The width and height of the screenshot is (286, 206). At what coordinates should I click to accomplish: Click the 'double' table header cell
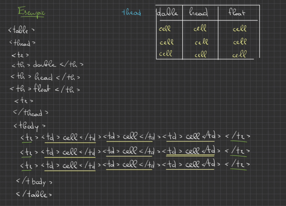[x=167, y=12]
